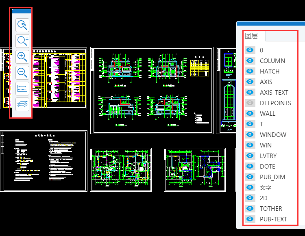Activate the ruler measure tool
Viewport: 305px width, 236px height.
(x=22, y=89)
